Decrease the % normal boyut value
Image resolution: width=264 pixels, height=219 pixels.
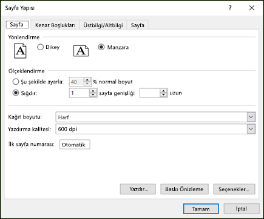point(87,83)
